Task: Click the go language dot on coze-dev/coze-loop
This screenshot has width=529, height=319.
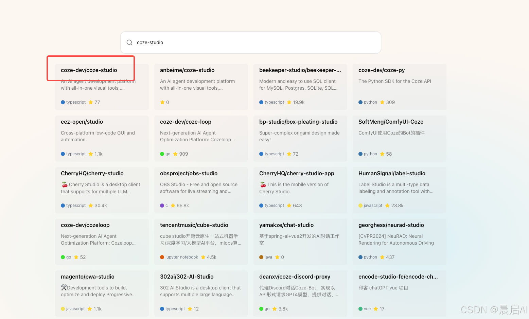Action: point(162,154)
